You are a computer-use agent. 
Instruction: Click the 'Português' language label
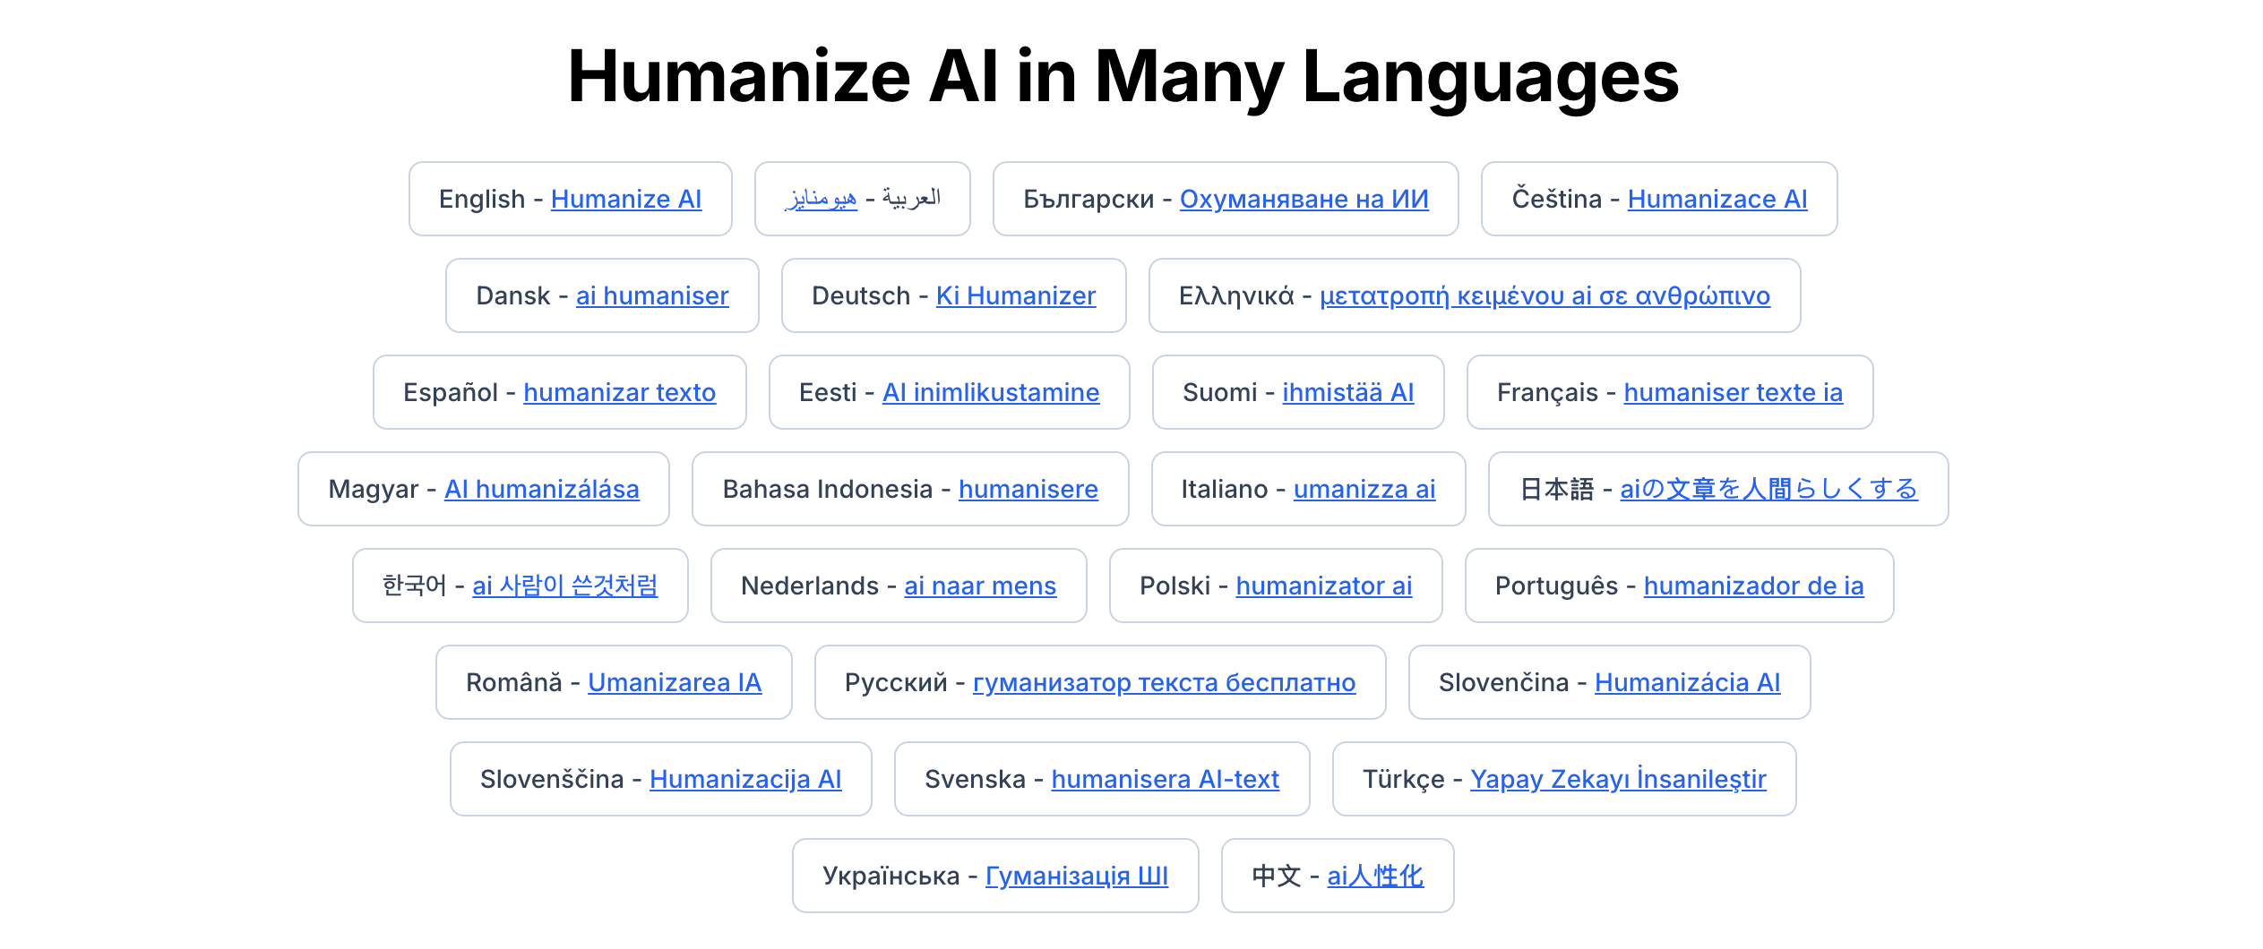(1557, 586)
